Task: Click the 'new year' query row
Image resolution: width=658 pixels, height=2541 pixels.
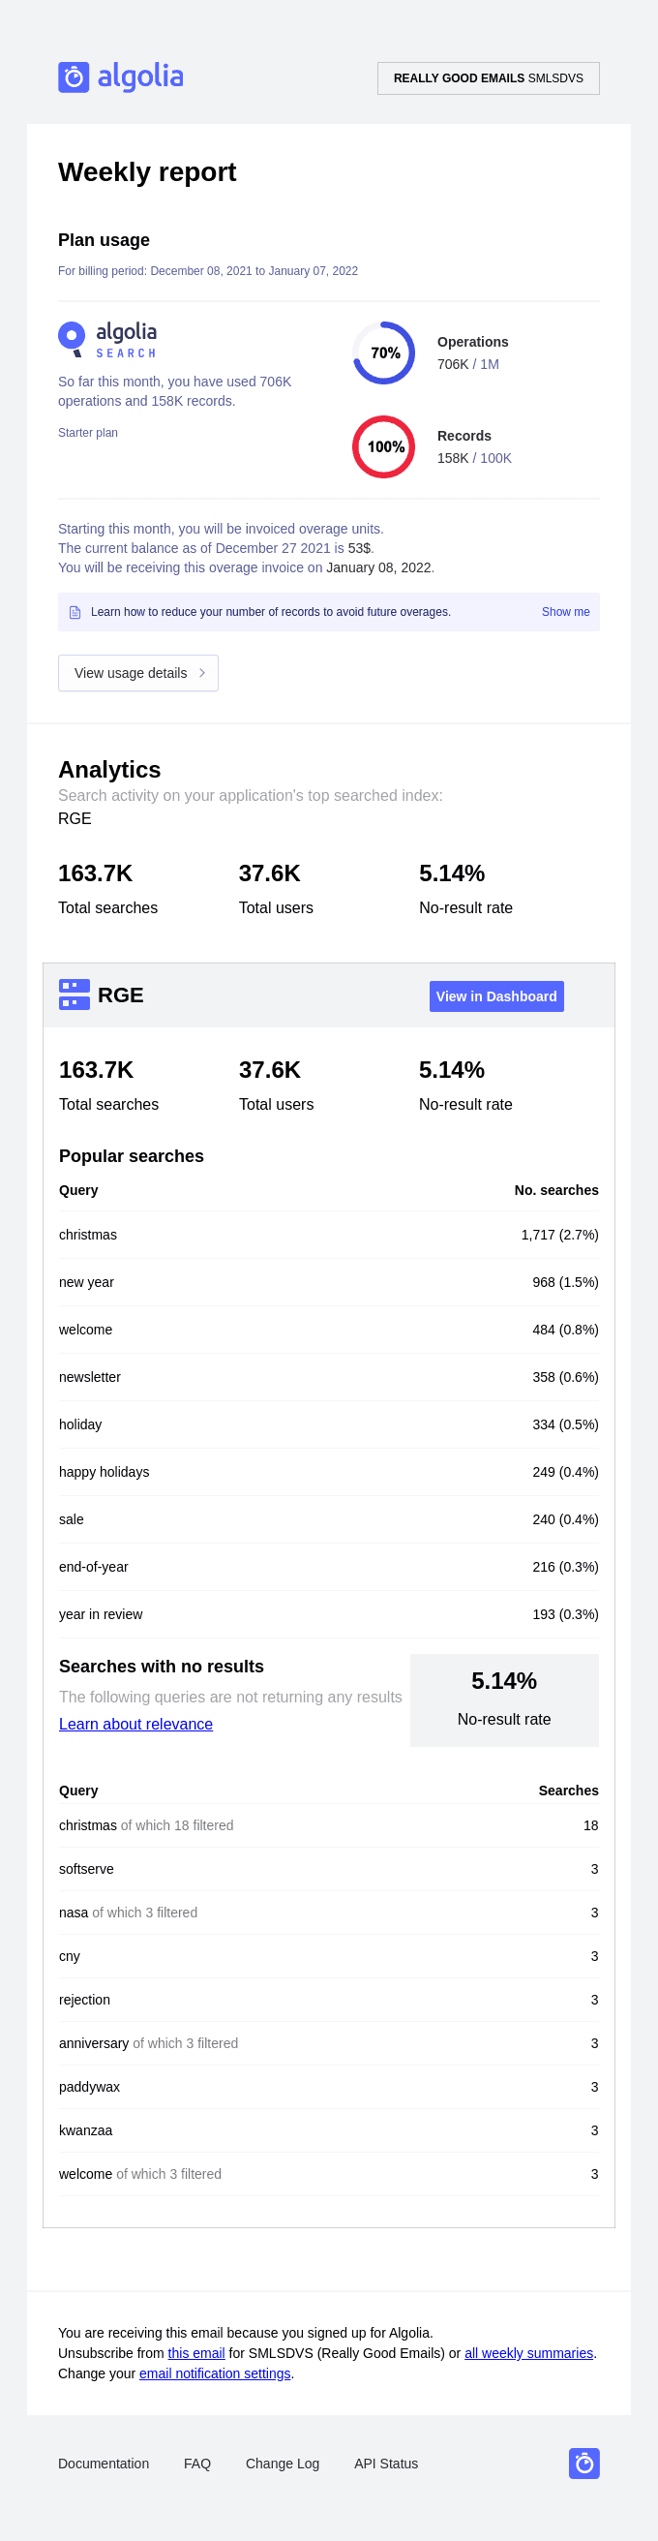Action: click(x=329, y=1282)
